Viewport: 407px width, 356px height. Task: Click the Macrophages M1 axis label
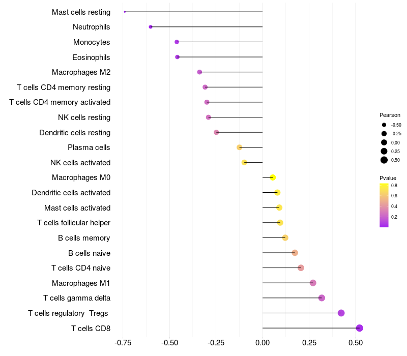[81, 283]
